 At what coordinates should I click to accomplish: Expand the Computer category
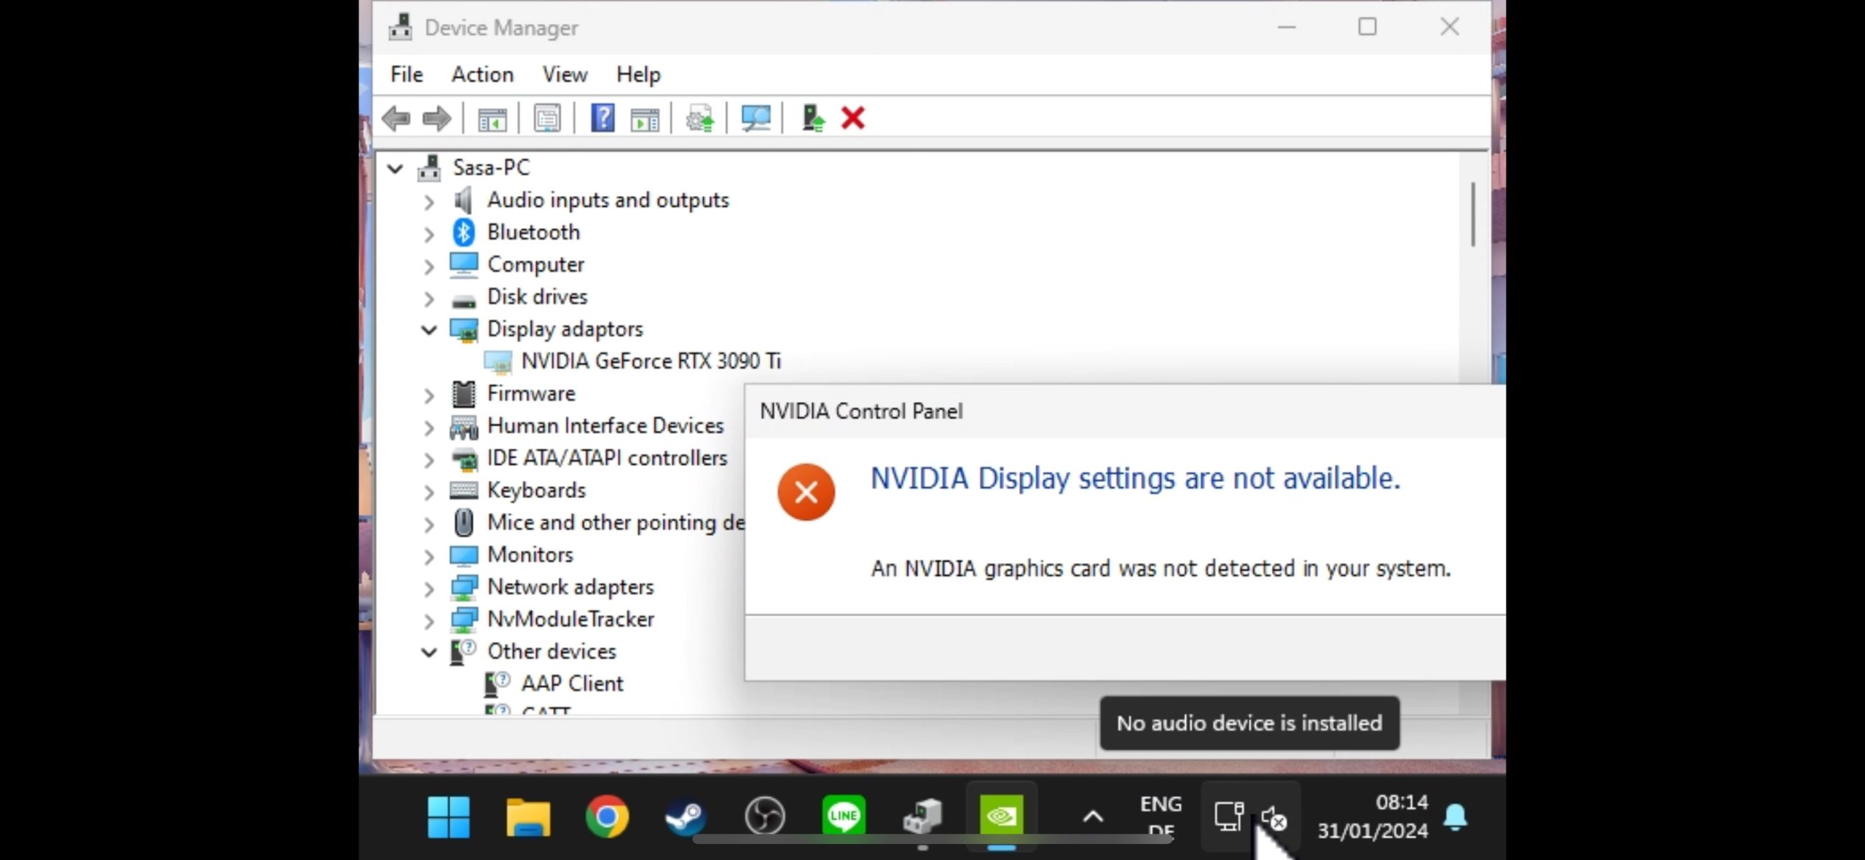[x=429, y=267]
